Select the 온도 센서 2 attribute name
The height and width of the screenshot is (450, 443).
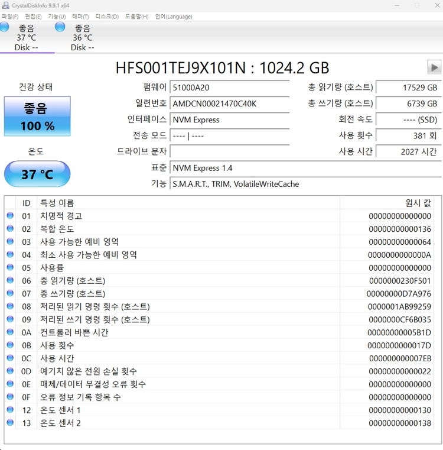click(60, 423)
